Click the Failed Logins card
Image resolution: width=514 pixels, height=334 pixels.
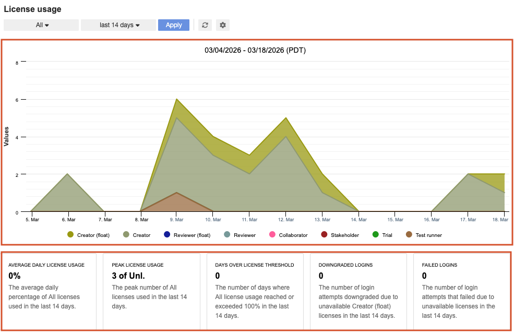462,291
